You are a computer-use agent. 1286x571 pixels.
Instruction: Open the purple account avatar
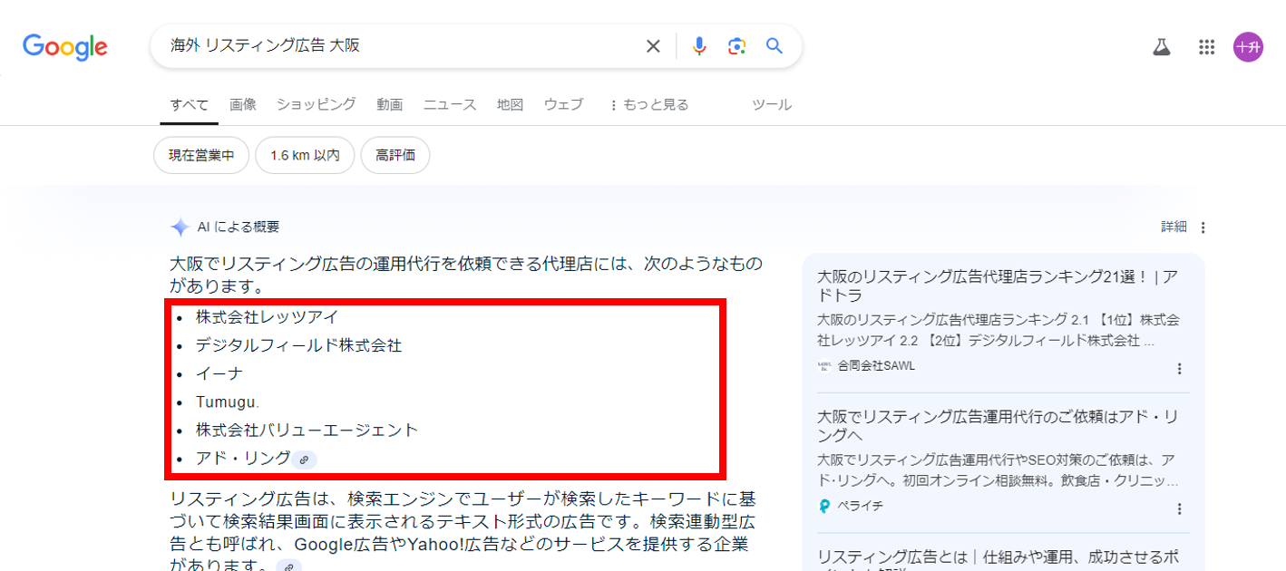pos(1248,47)
